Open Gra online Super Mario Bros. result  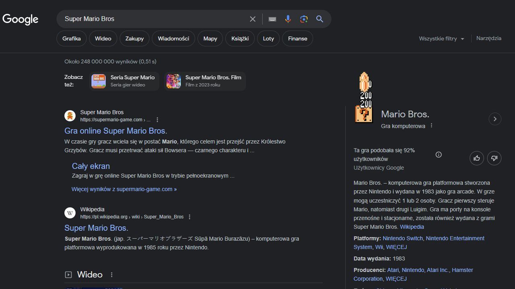coord(115,131)
